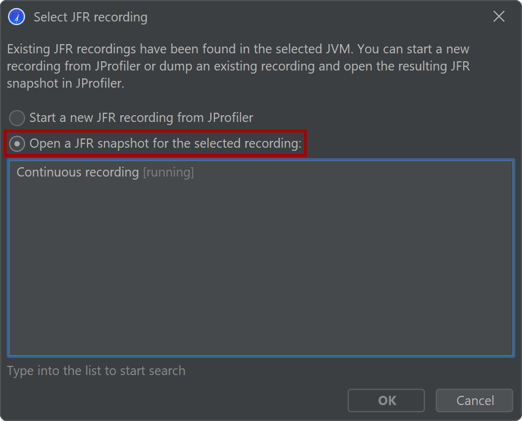Click the [running] status tag
This screenshot has height=421, width=522.
click(x=168, y=173)
